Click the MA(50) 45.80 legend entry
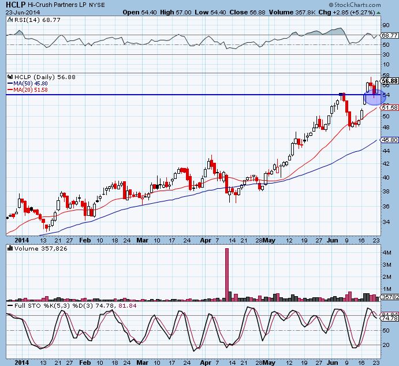399x366 pixels. pyautogui.click(x=28, y=84)
